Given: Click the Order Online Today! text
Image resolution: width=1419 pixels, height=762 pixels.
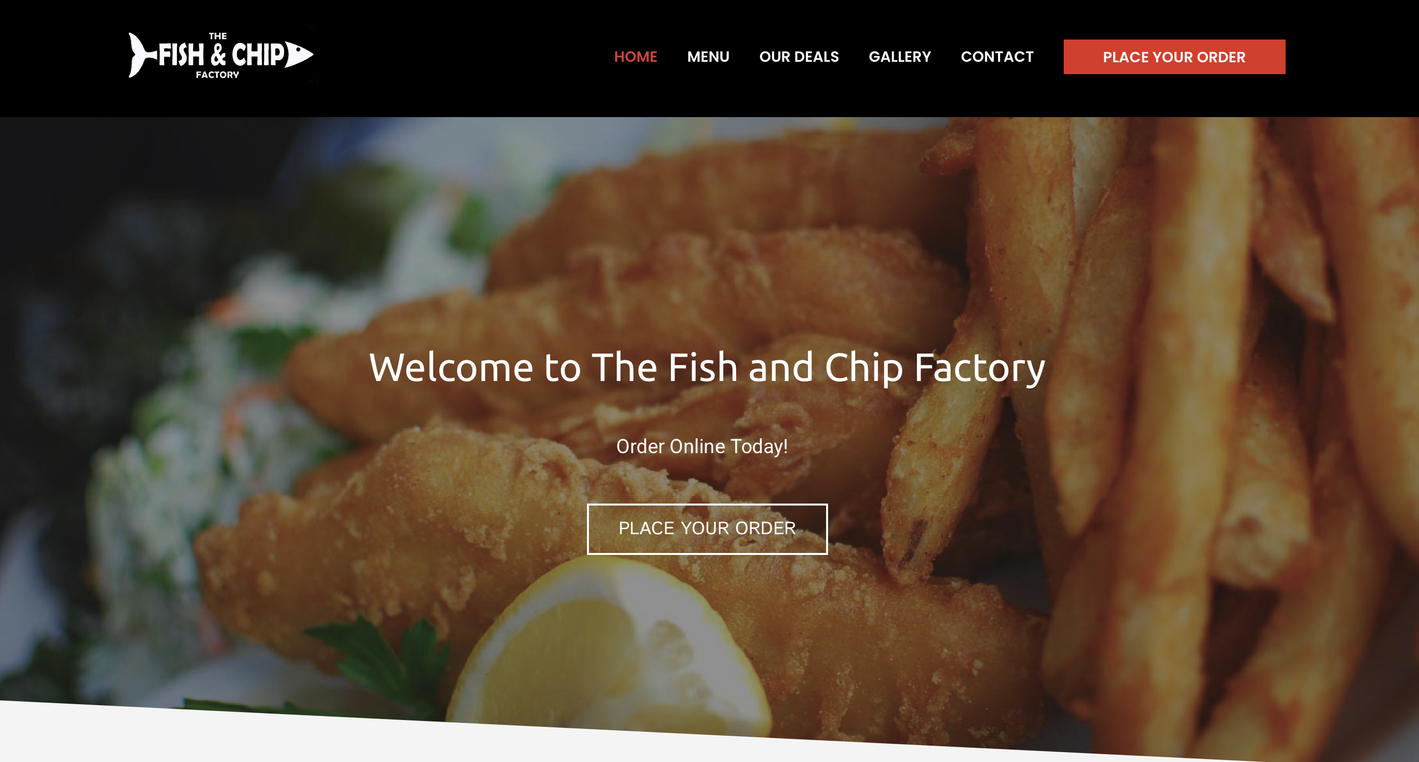Looking at the screenshot, I should click(702, 446).
